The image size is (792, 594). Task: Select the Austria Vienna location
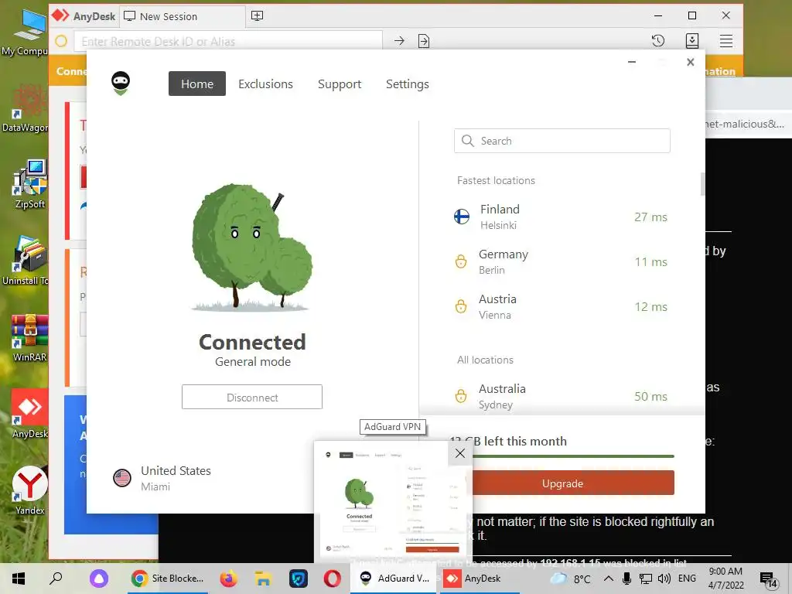(x=562, y=306)
